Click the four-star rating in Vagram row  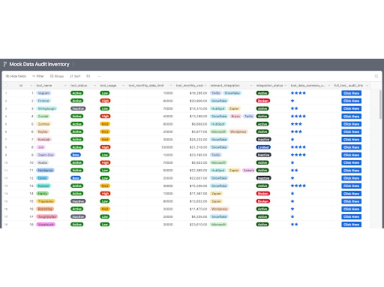(298, 93)
